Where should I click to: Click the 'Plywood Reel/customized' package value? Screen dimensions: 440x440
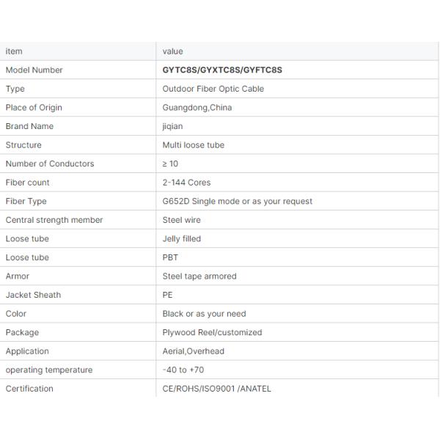pos(212,332)
